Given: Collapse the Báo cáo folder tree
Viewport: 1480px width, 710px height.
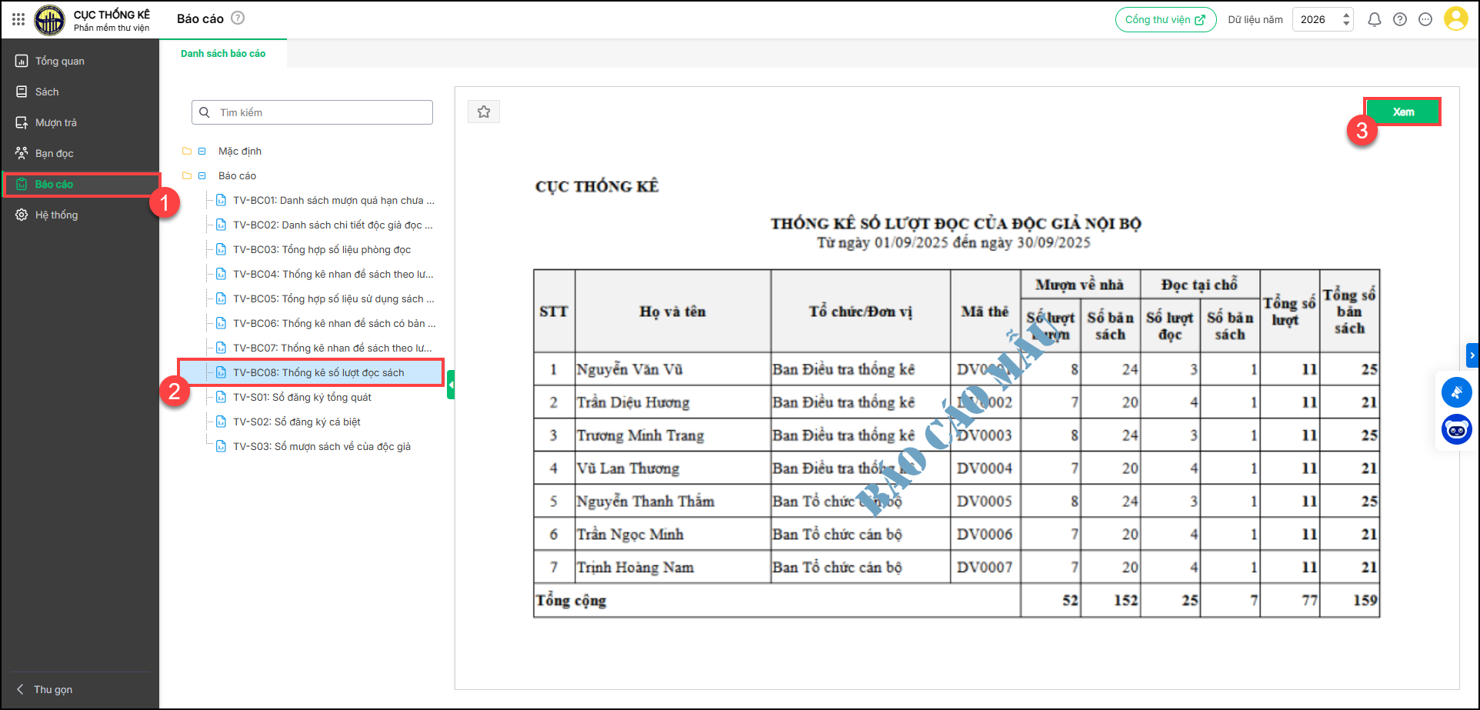Looking at the screenshot, I should 202,176.
